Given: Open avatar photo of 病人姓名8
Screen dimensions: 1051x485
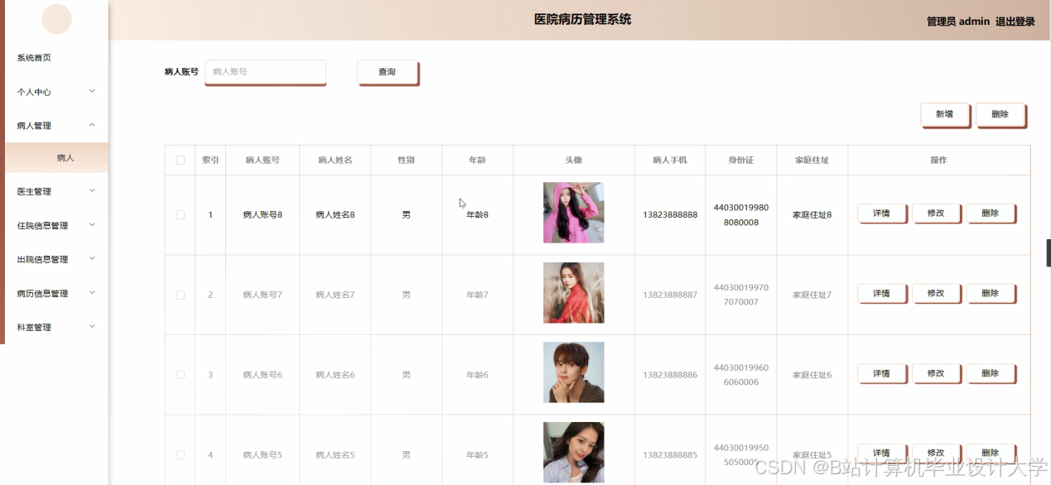Looking at the screenshot, I should (x=573, y=213).
